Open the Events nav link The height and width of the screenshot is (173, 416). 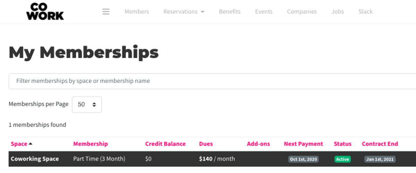[264, 11]
